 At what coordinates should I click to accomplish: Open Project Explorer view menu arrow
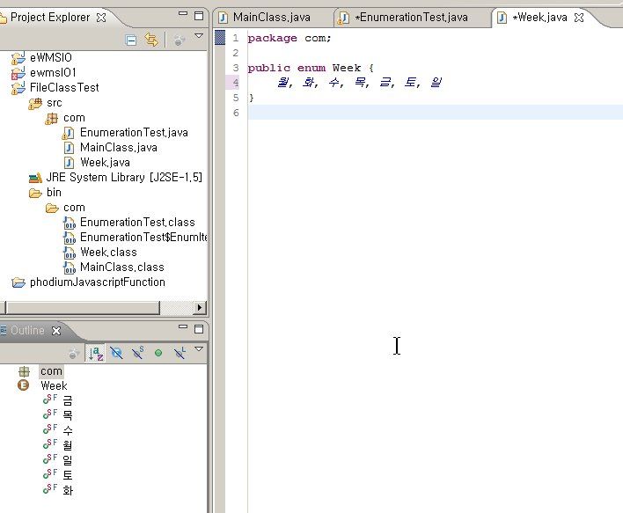point(199,36)
